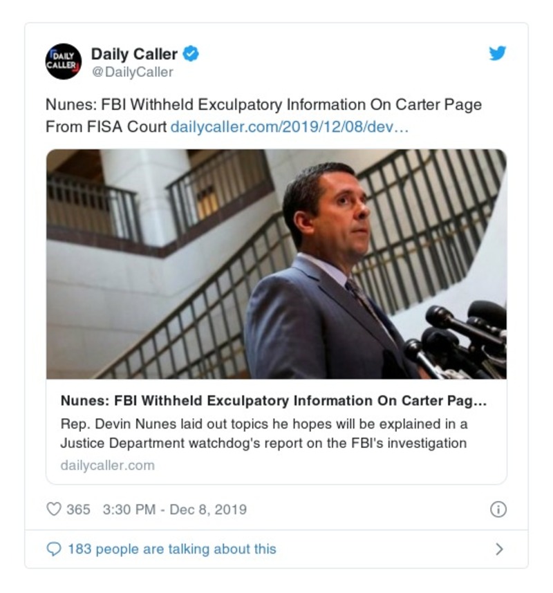
Task: Click the Twitter bird logo
Action: coord(498,53)
